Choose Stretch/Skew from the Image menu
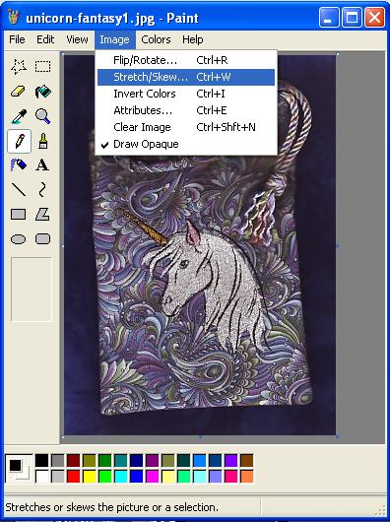390x522 pixels. point(186,77)
